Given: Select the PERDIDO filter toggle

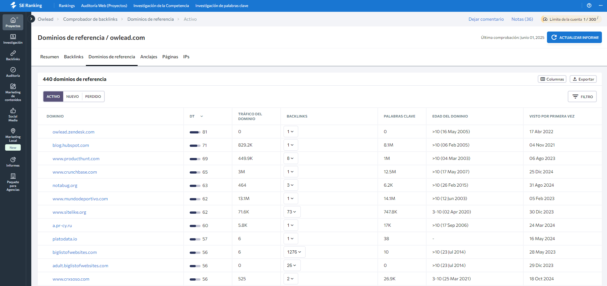Looking at the screenshot, I should click(x=93, y=97).
